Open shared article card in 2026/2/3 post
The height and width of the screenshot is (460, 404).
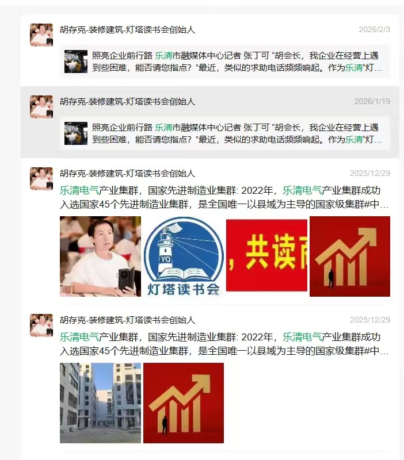(x=225, y=62)
